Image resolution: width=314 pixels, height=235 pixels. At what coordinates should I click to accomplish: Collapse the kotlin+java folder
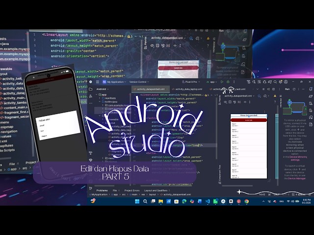coord(100,102)
